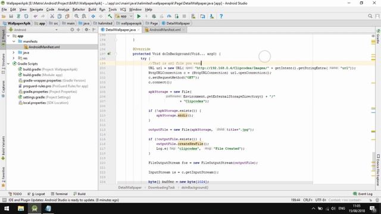Click the Paste icon in toolbar
This screenshot has height=214, width=381.
point(67,16)
